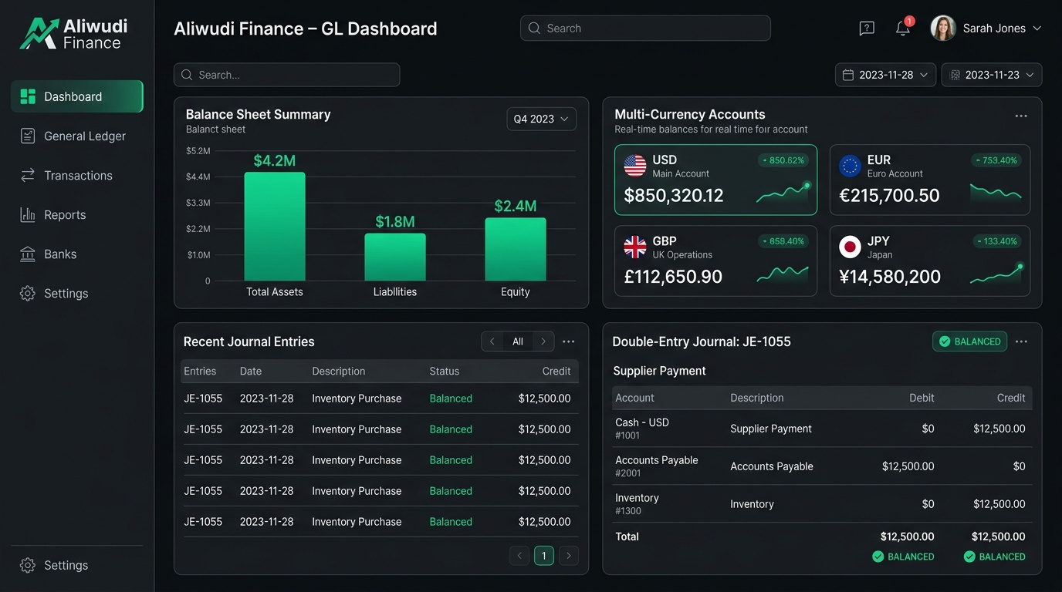
Task: Click the Equity bar in chart
Action: (516, 249)
